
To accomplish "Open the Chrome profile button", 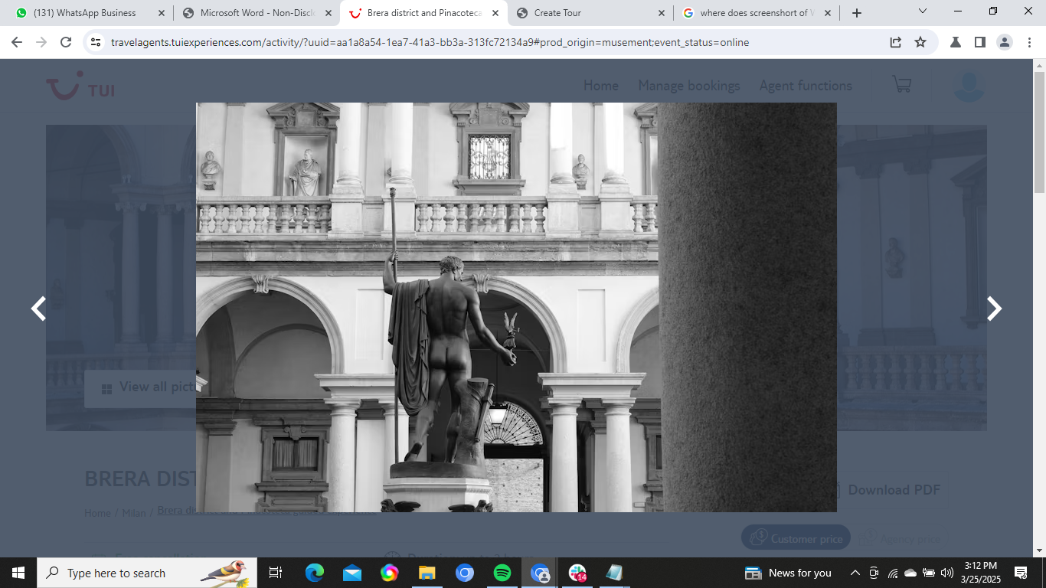I will coord(1005,42).
